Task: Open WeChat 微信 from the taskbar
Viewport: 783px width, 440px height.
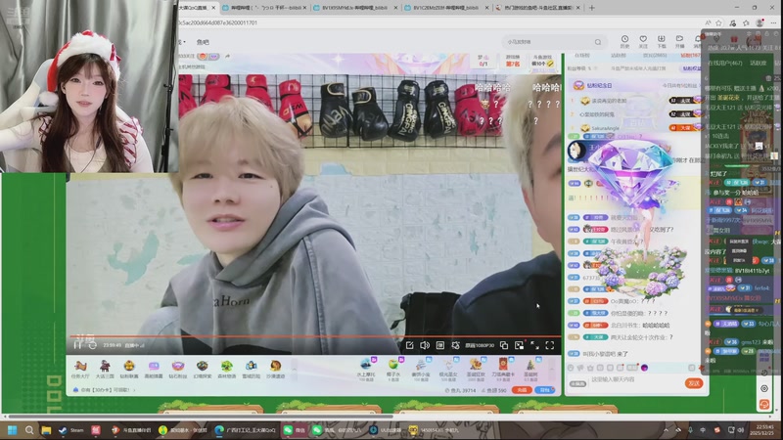Action: click(295, 430)
